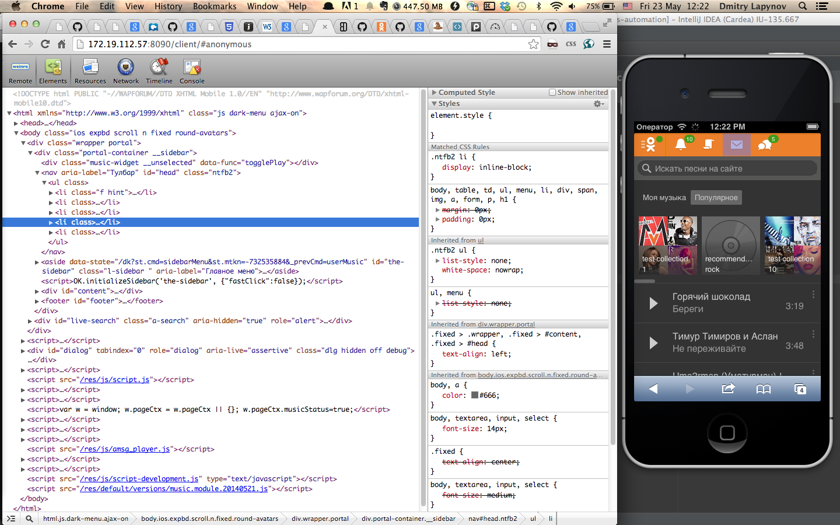Expand the live-search div node
840x525 pixels.
coord(30,321)
